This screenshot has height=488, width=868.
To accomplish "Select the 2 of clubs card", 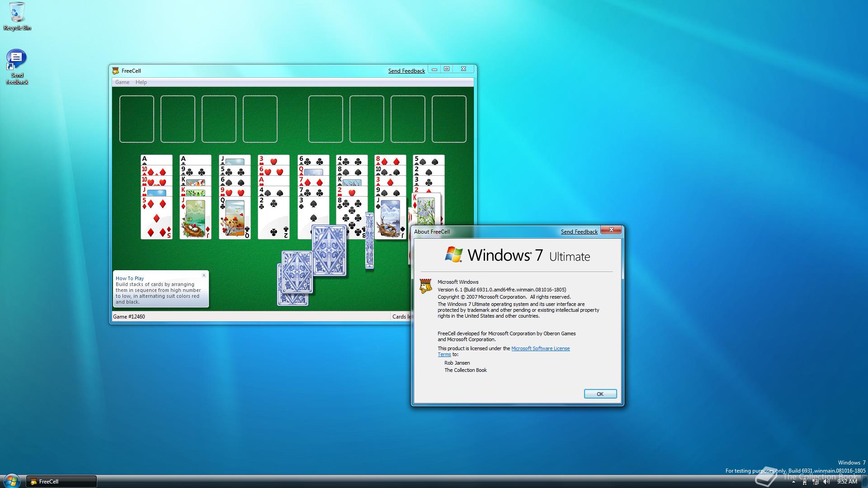I will 274,218.
